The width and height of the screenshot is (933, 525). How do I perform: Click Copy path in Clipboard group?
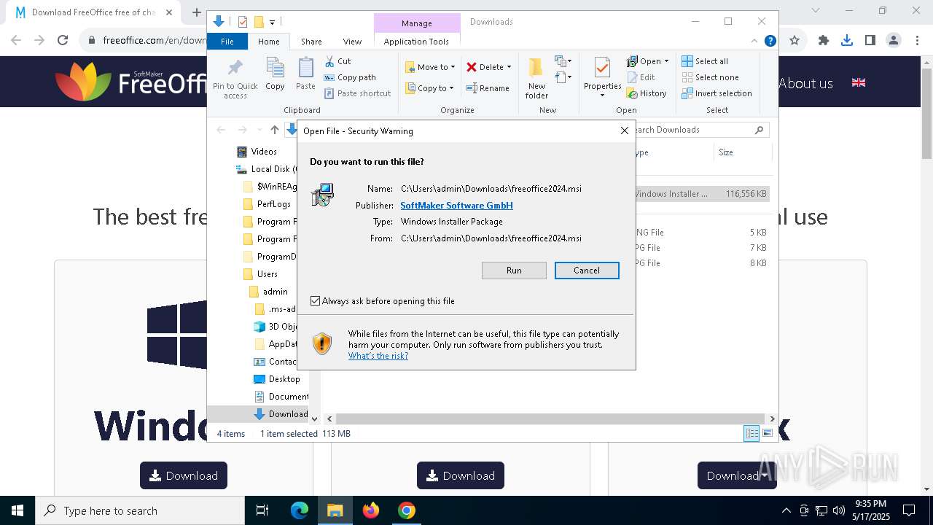pyautogui.click(x=350, y=77)
